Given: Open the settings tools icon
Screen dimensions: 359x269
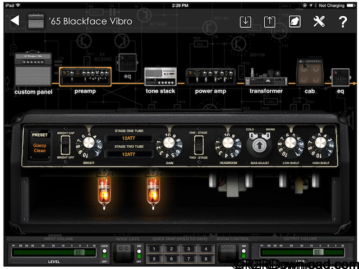Looking at the screenshot, I should click(319, 21).
